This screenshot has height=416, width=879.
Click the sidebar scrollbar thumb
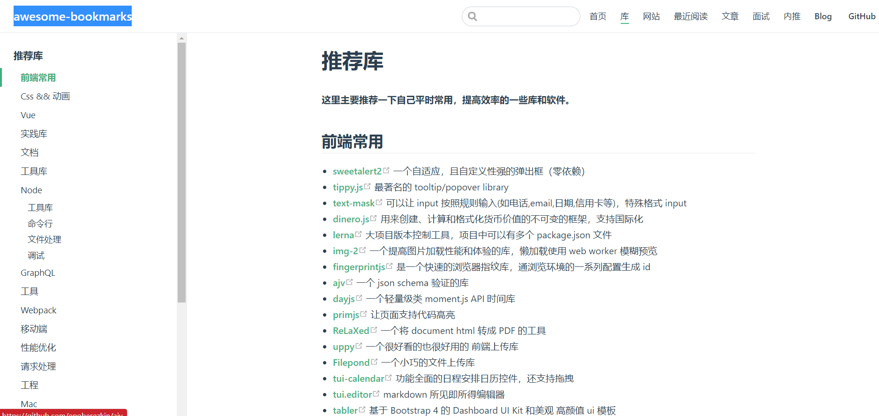(x=182, y=173)
